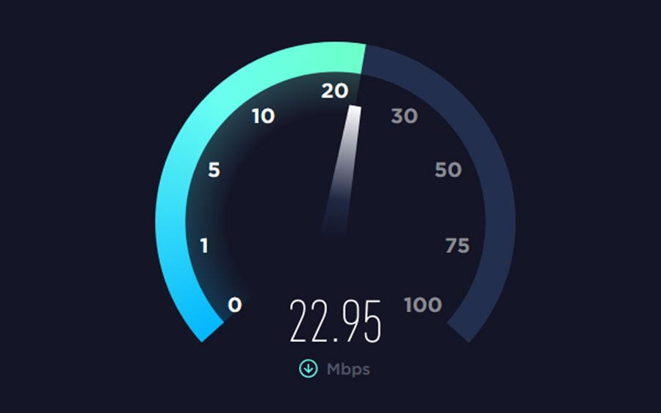The height and width of the screenshot is (413, 661).
Task: Click the 20 mark on the gauge
Action: pyautogui.click(x=335, y=90)
